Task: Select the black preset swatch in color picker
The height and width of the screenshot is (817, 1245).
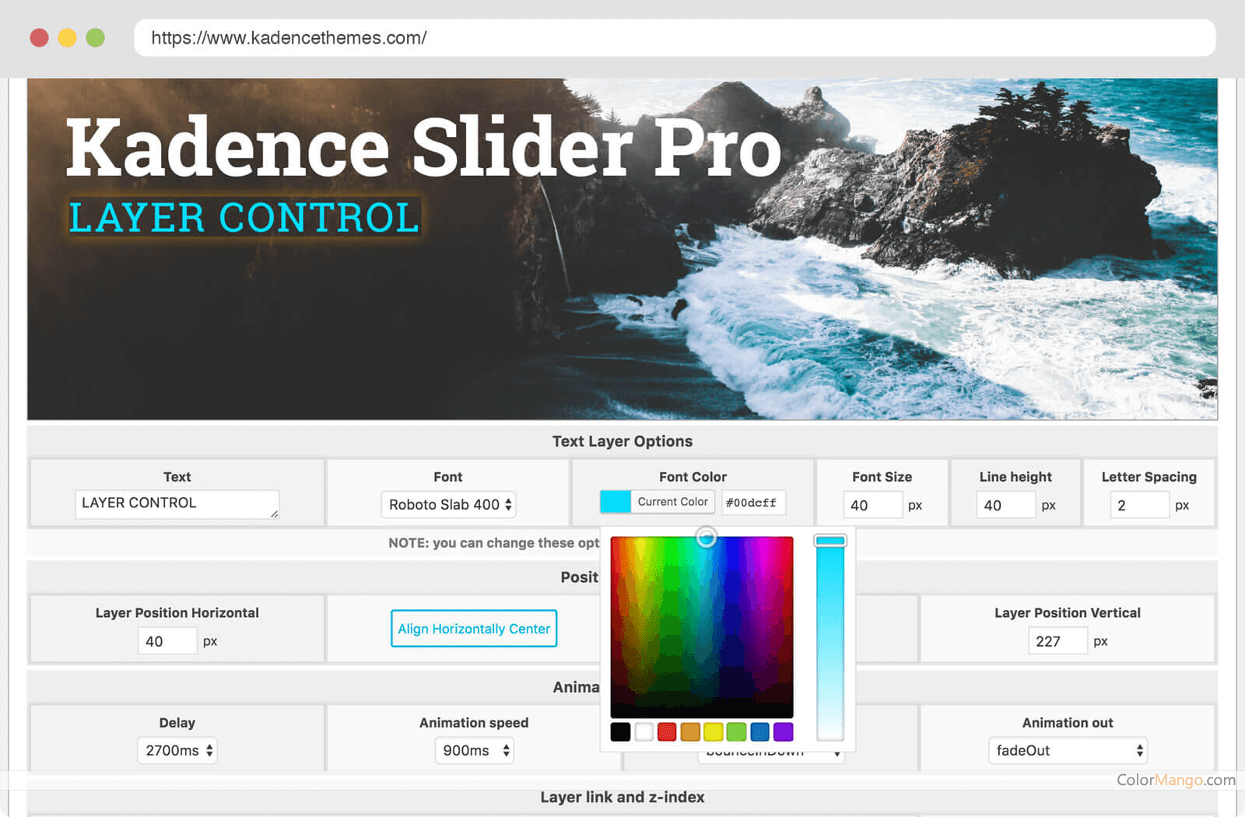Action: coord(621,731)
